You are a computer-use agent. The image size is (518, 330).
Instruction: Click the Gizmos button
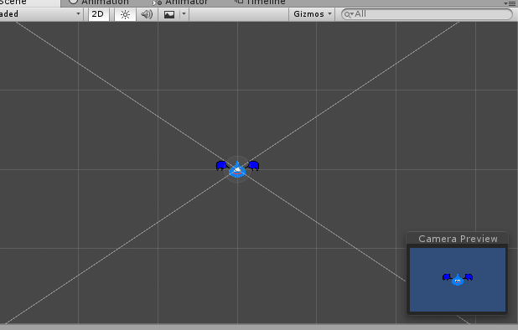pyautogui.click(x=312, y=14)
